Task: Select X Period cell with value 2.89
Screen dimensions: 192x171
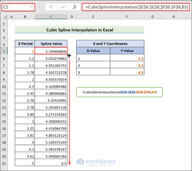Action: (x=25, y=114)
